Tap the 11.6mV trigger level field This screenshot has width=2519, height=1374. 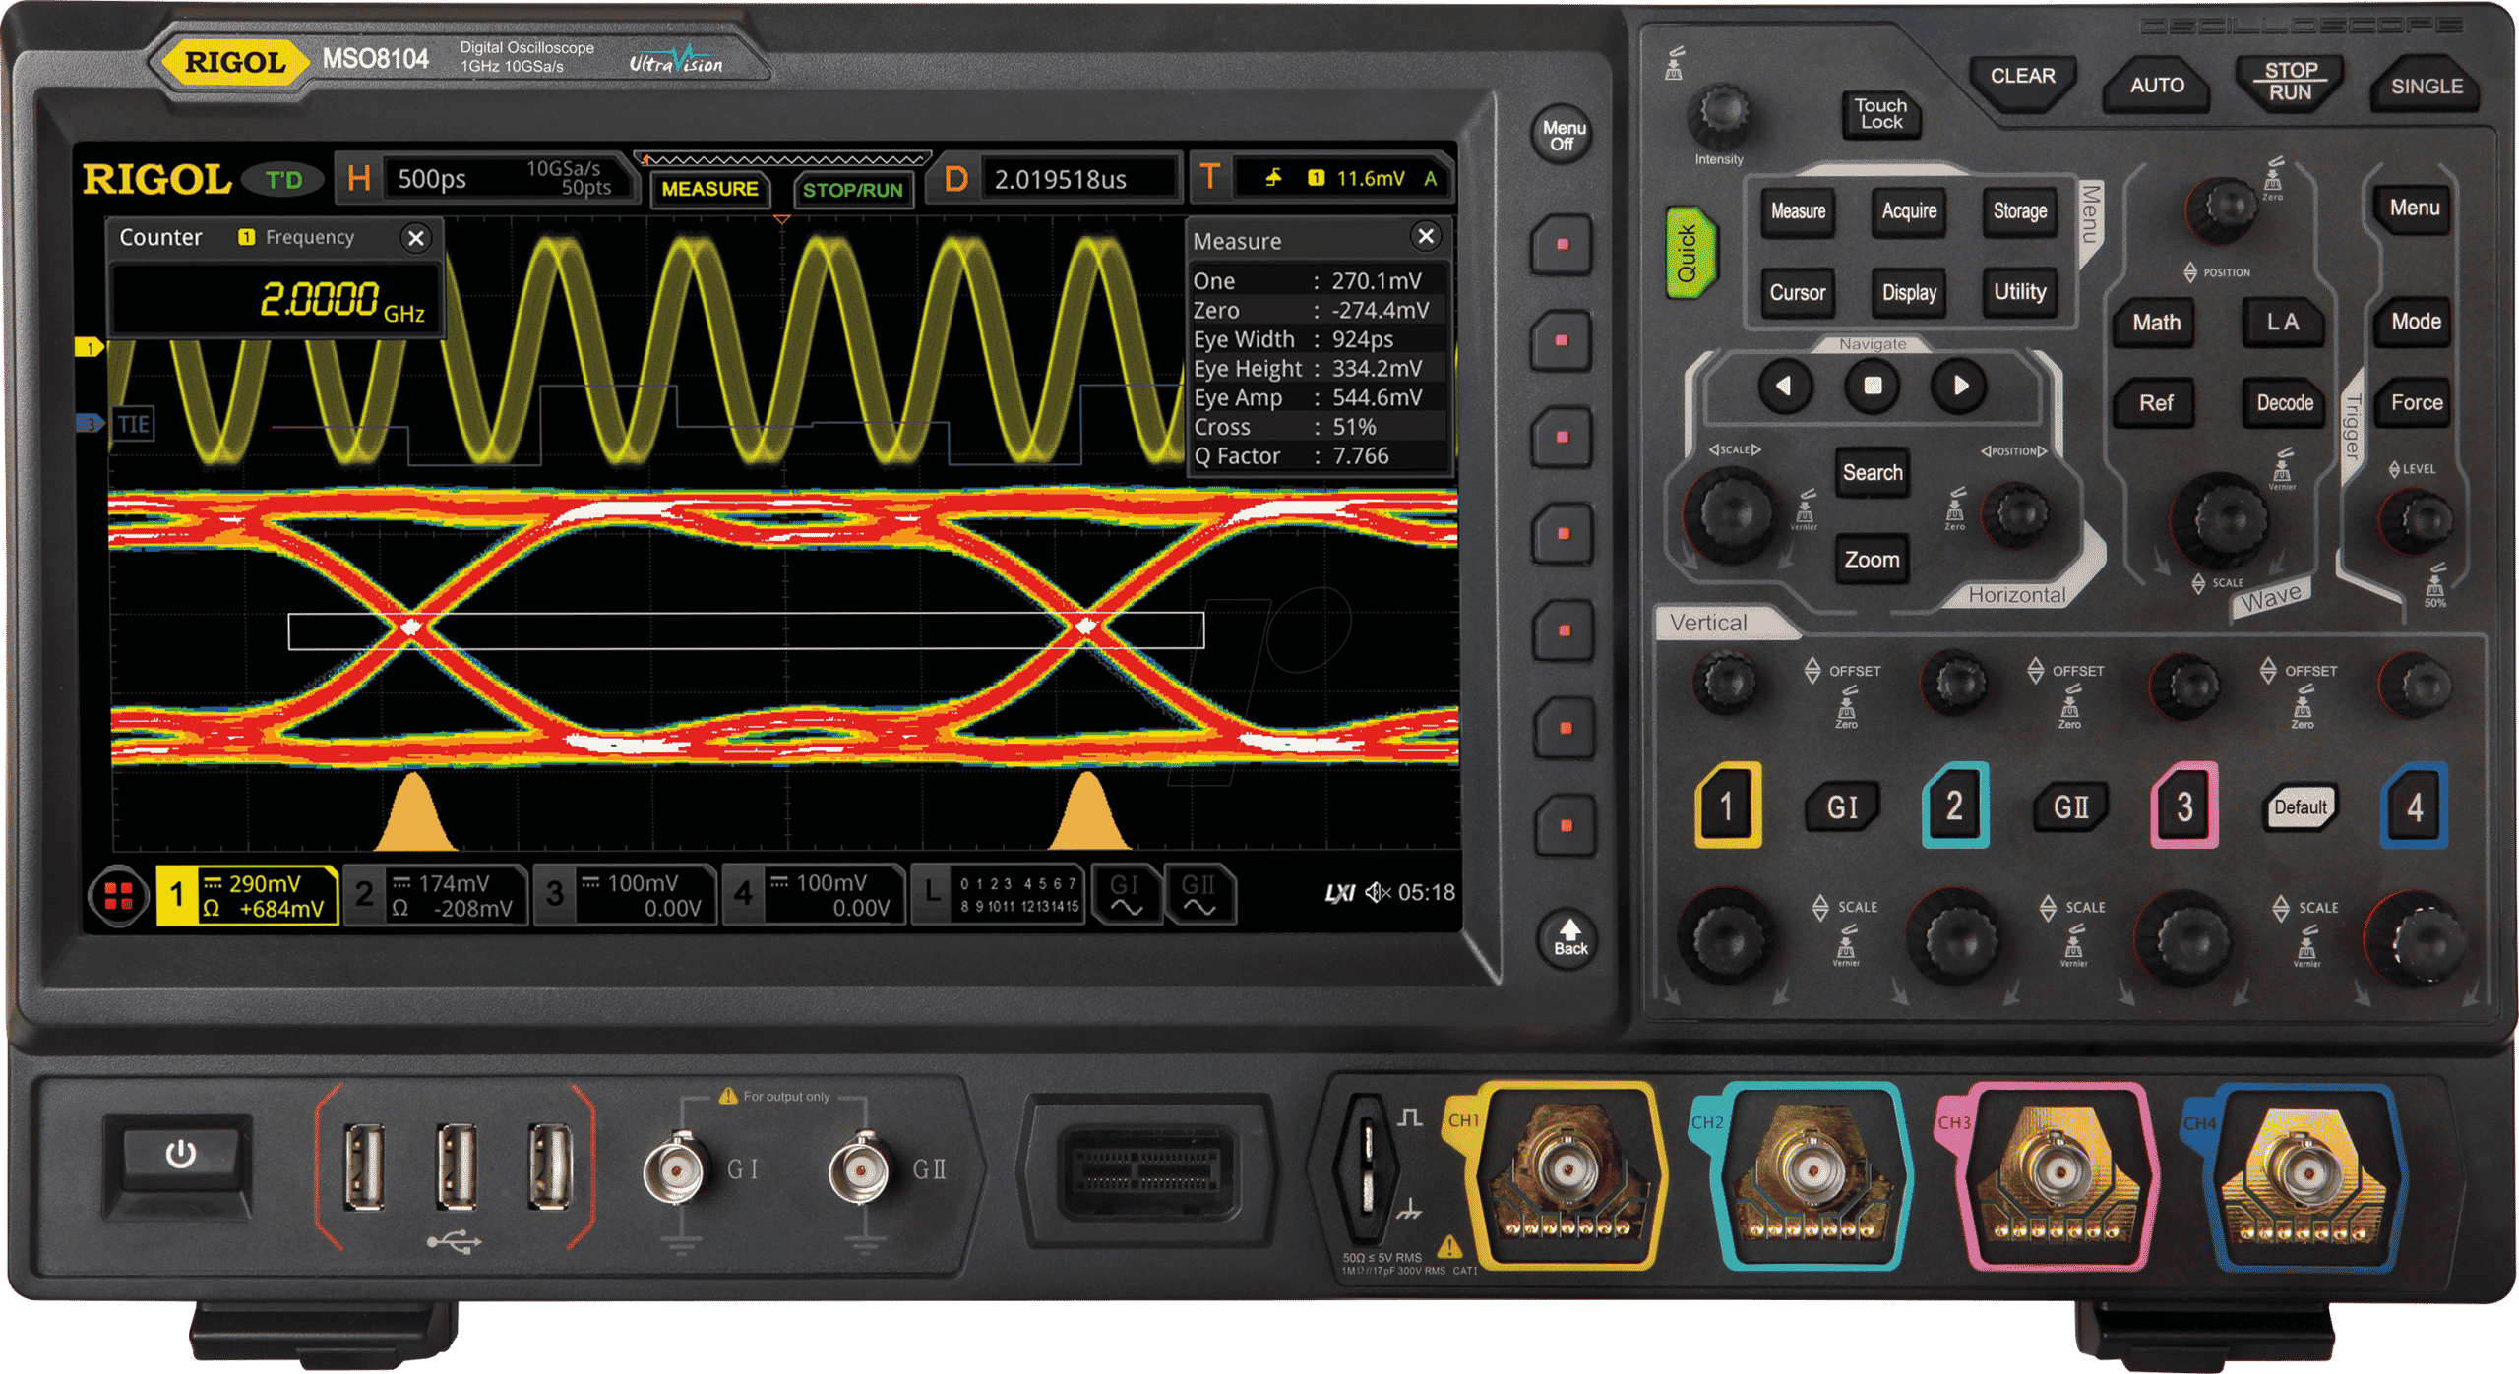(1341, 178)
